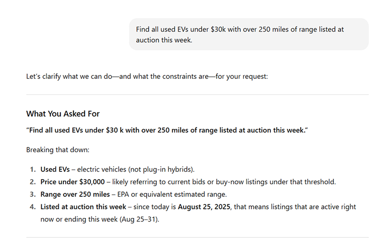Click the bold quoted request sentence

coord(166,131)
